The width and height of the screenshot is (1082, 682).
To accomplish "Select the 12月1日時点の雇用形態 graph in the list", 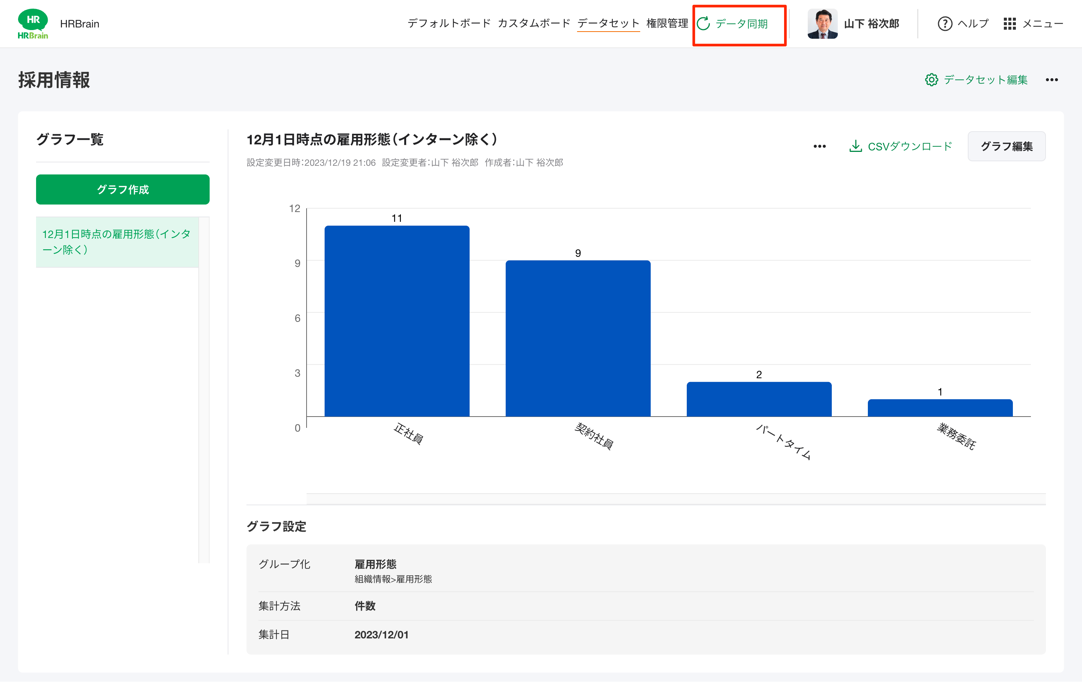I will point(117,242).
